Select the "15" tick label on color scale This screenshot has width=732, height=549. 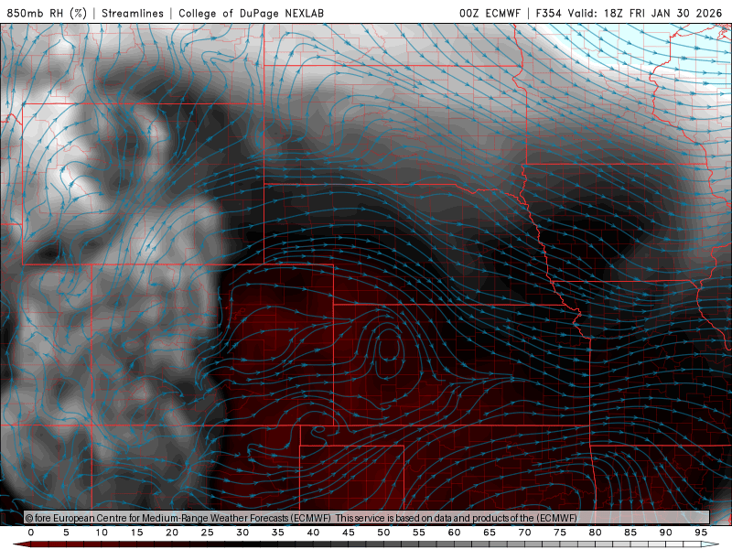coord(136,533)
